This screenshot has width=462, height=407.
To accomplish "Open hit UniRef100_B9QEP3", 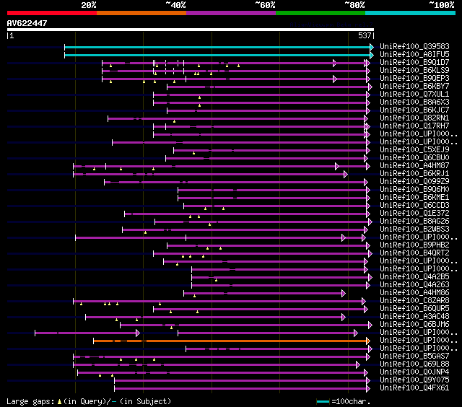I will pyautogui.click(x=414, y=79).
